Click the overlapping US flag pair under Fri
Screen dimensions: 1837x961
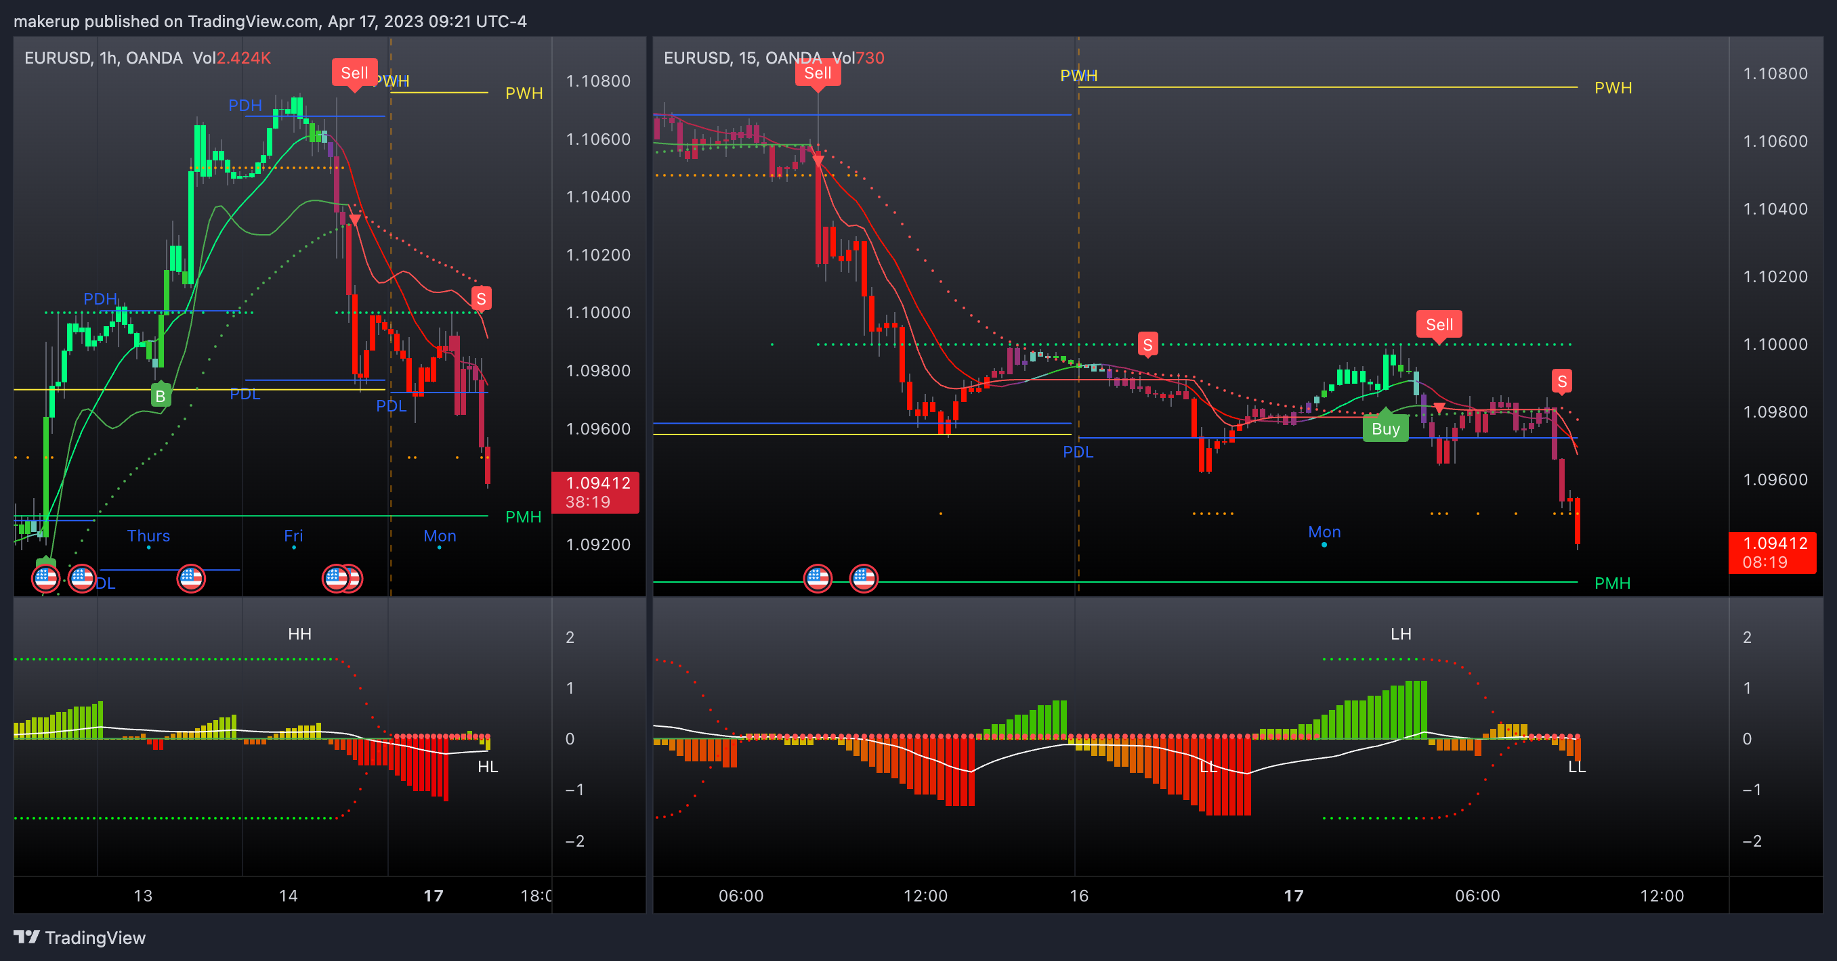point(342,578)
